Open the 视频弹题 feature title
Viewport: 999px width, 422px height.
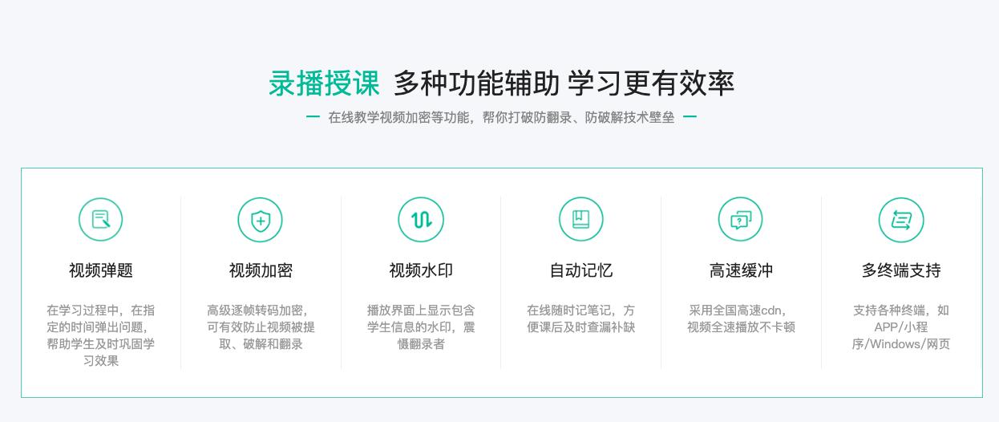(100, 270)
